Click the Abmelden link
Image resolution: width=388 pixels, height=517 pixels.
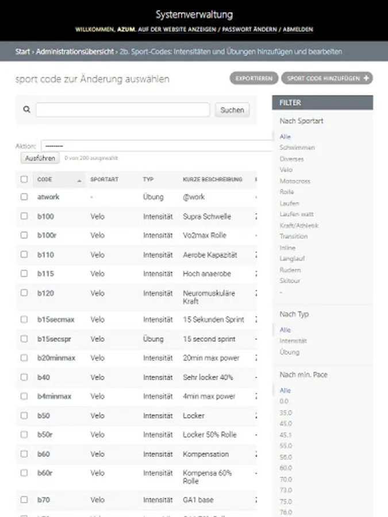pos(298,29)
